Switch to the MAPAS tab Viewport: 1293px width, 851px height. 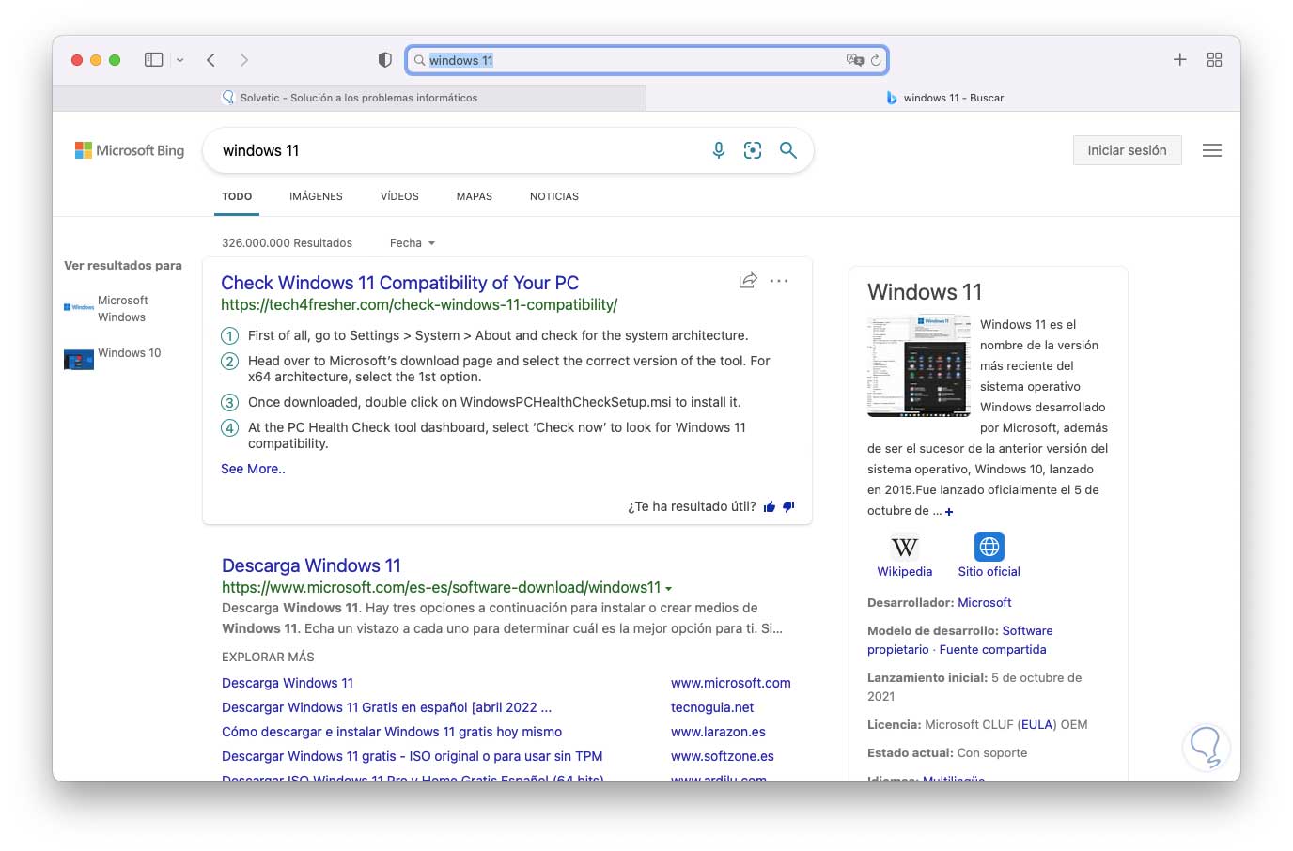coord(475,196)
